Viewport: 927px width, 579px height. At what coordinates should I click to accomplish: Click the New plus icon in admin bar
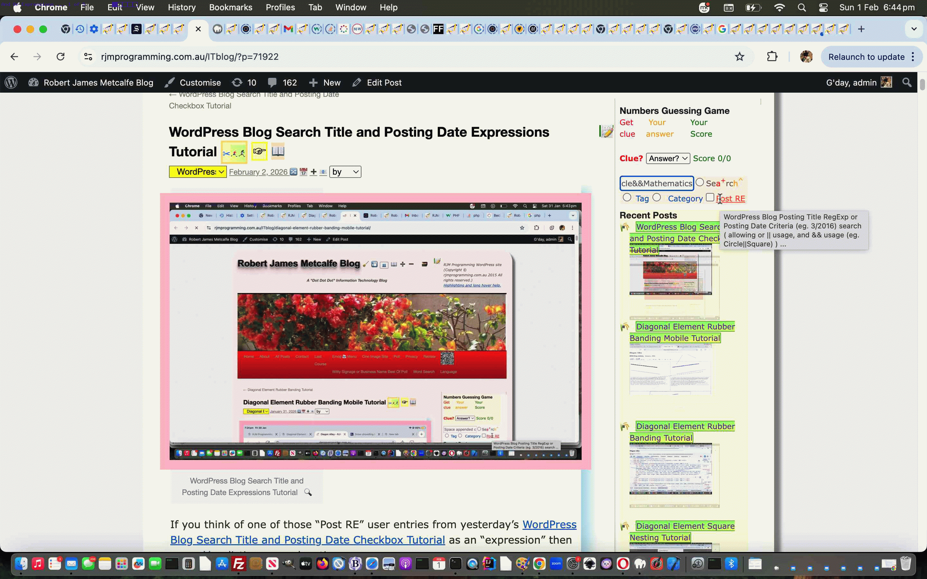click(x=314, y=82)
